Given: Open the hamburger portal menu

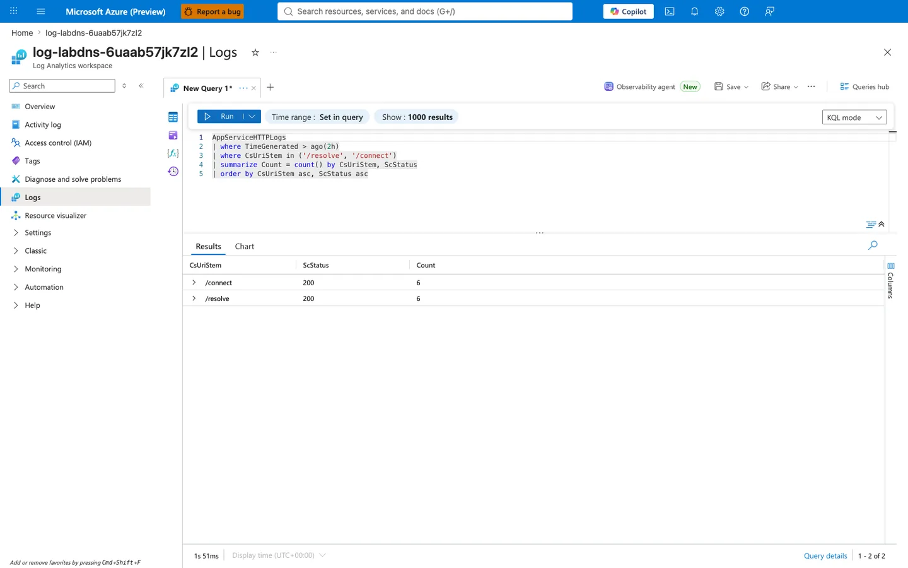Looking at the screenshot, I should click(41, 11).
